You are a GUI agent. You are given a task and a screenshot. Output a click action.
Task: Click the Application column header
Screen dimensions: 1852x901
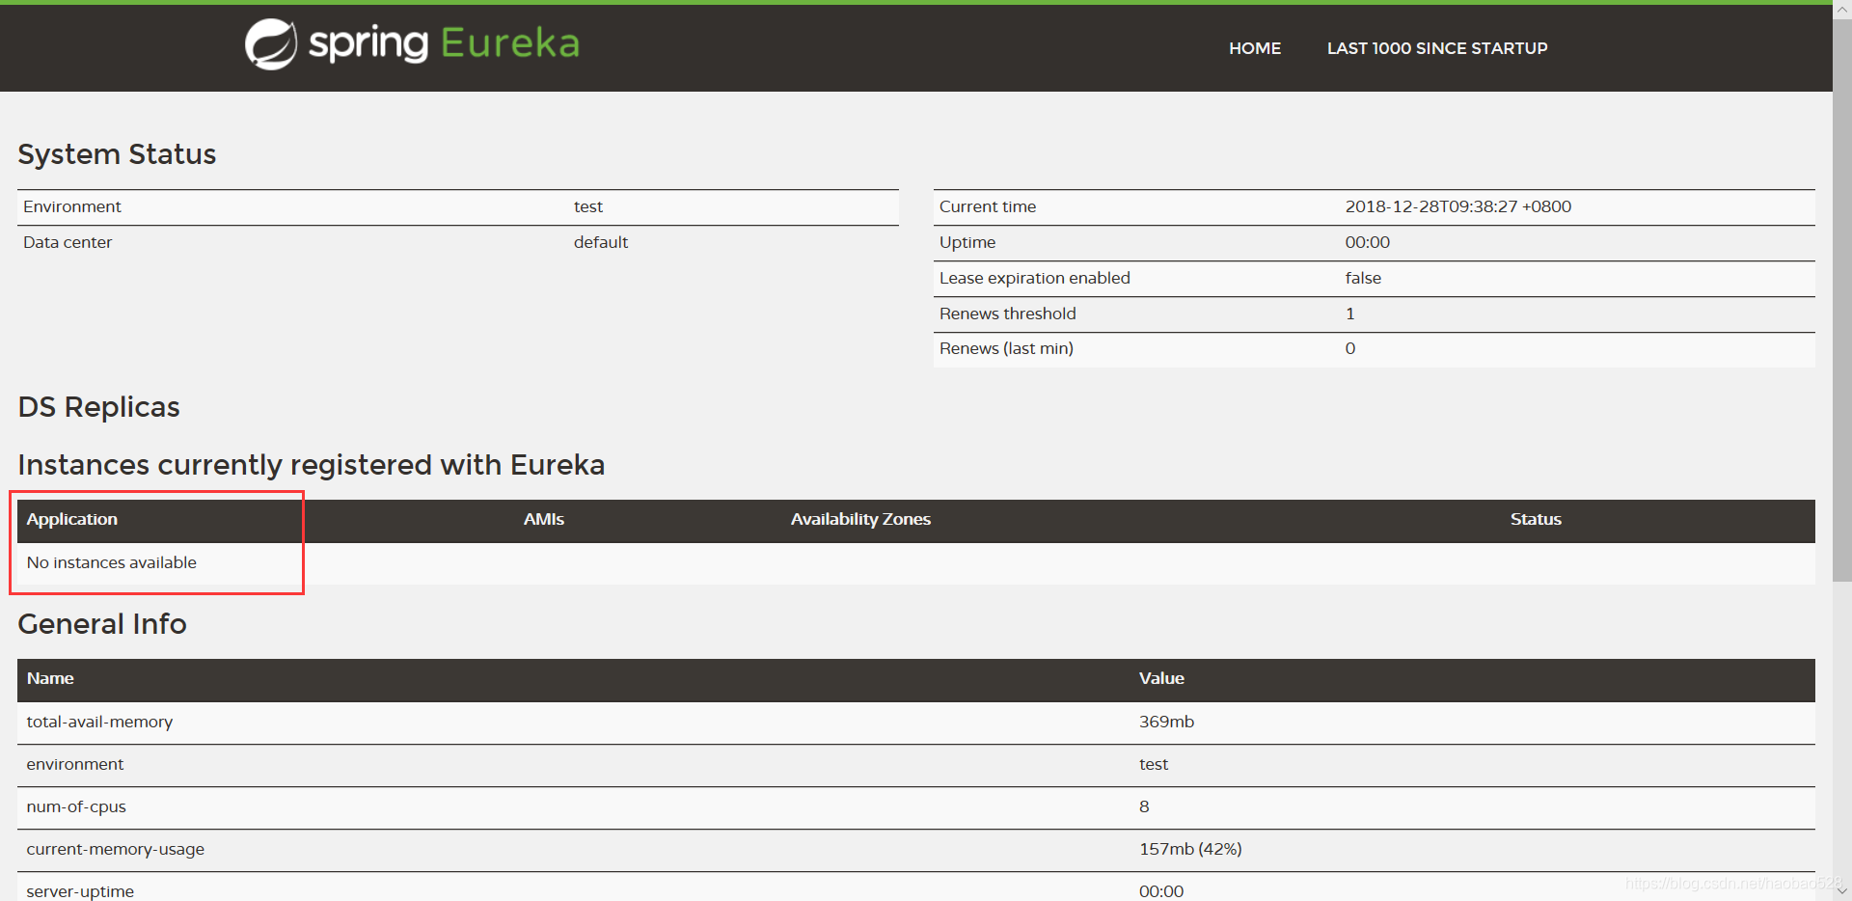pyautogui.click(x=72, y=519)
